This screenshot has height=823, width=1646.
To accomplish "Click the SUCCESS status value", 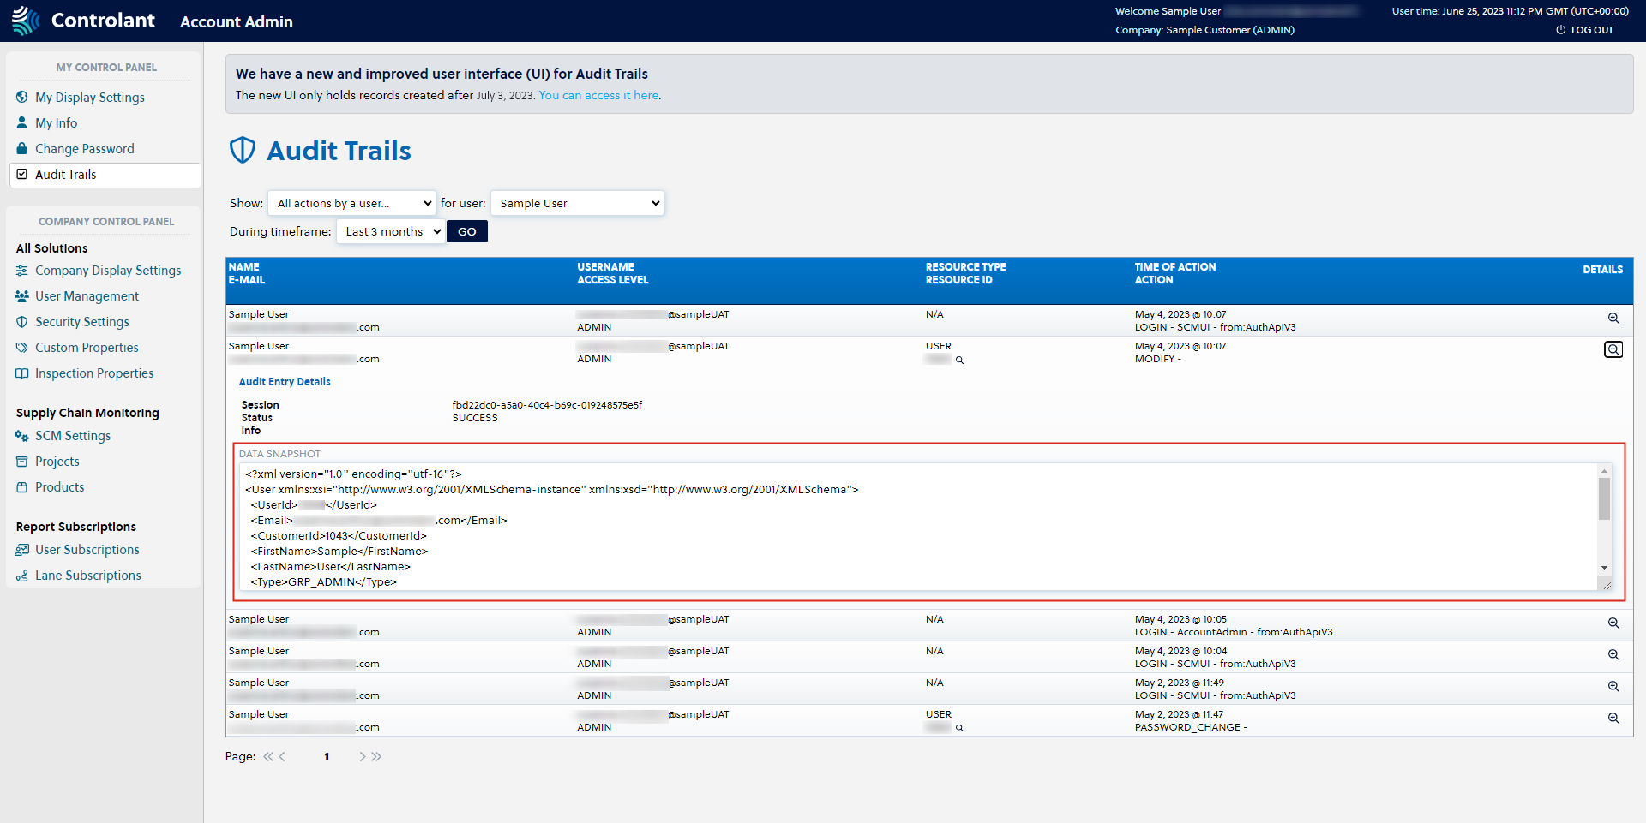I will coord(475,418).
